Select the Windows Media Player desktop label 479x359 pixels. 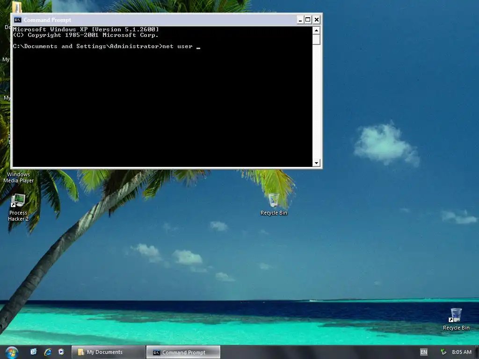click(18, 177)
